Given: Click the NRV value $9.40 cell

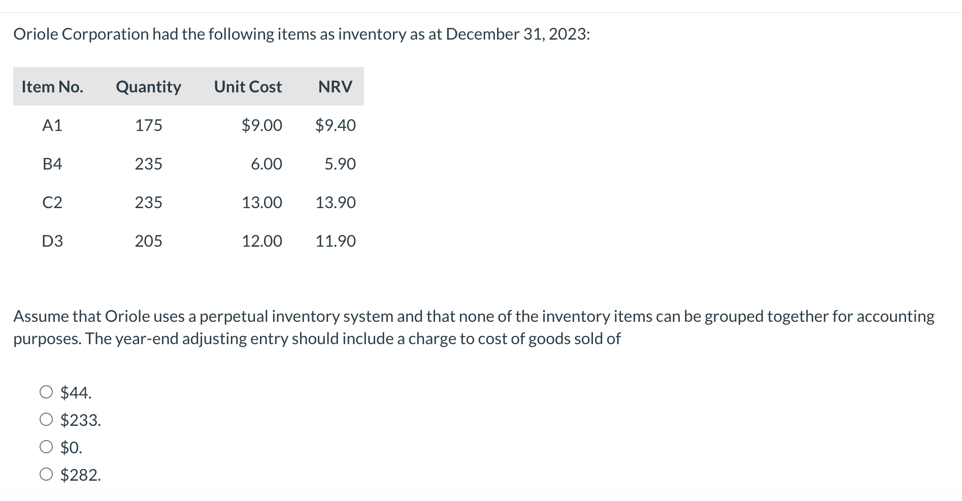Looking at the screenshot, I should click(x=336, y=125).
